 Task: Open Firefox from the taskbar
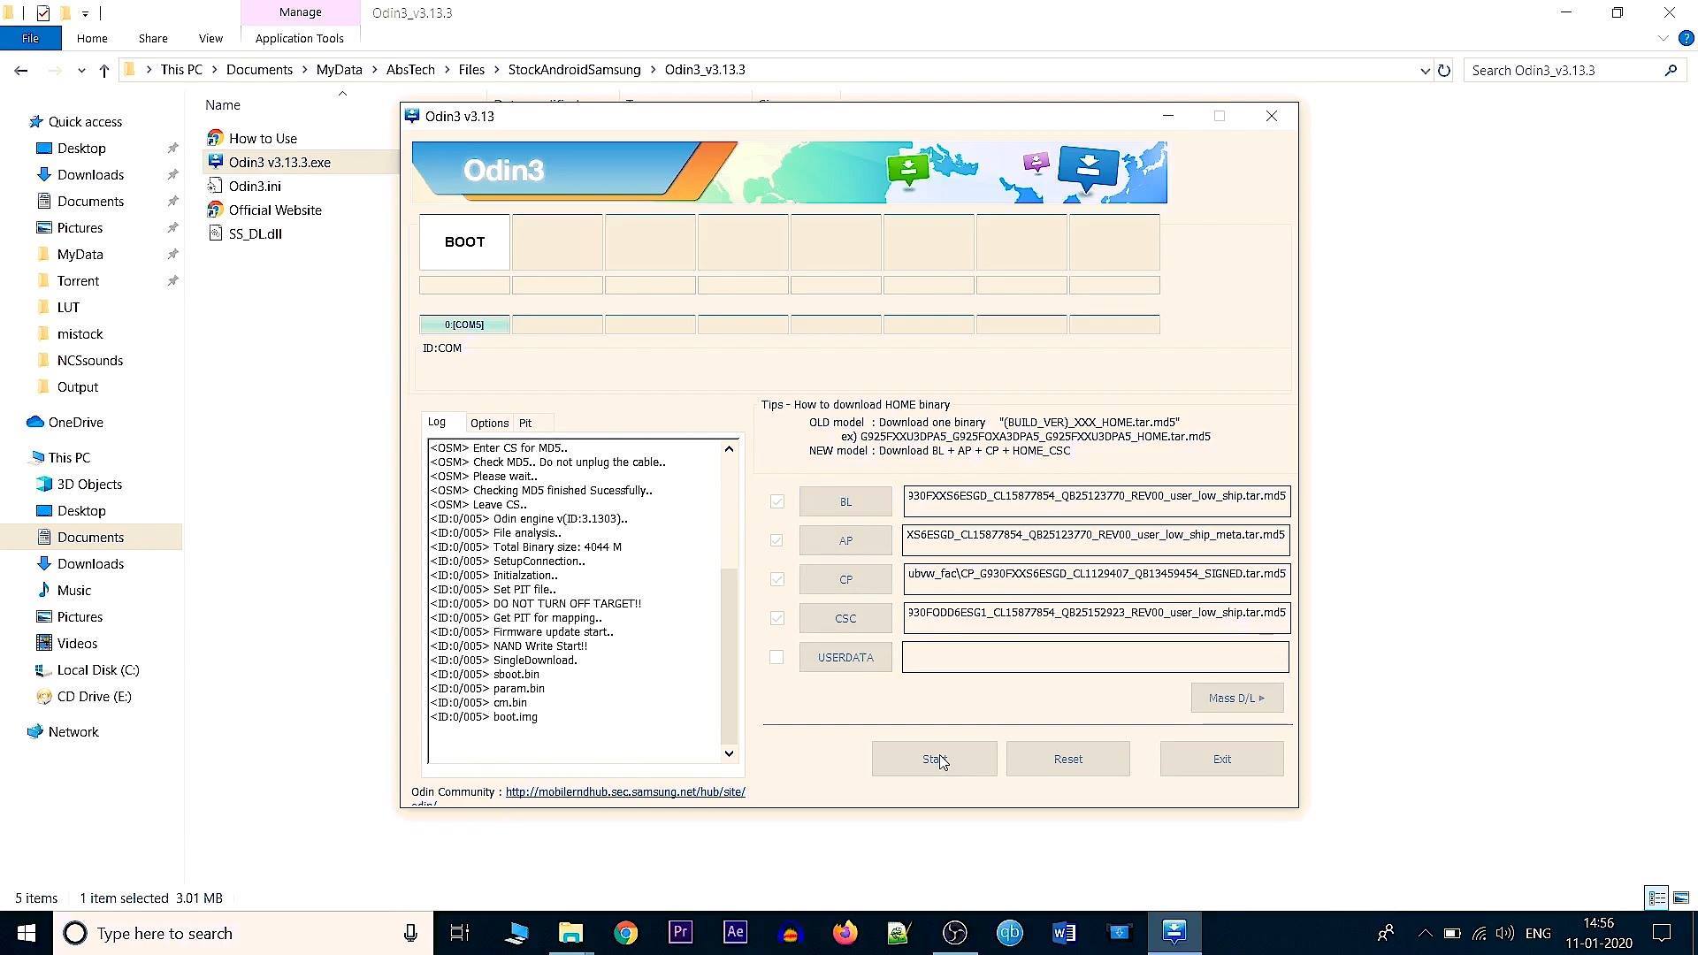point(845,933)
